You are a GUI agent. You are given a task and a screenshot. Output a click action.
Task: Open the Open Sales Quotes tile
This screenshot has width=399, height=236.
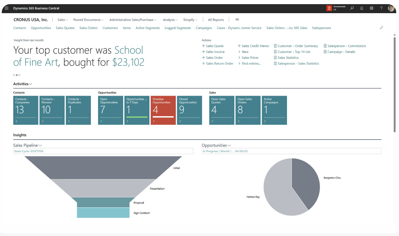tap(222, 110)
